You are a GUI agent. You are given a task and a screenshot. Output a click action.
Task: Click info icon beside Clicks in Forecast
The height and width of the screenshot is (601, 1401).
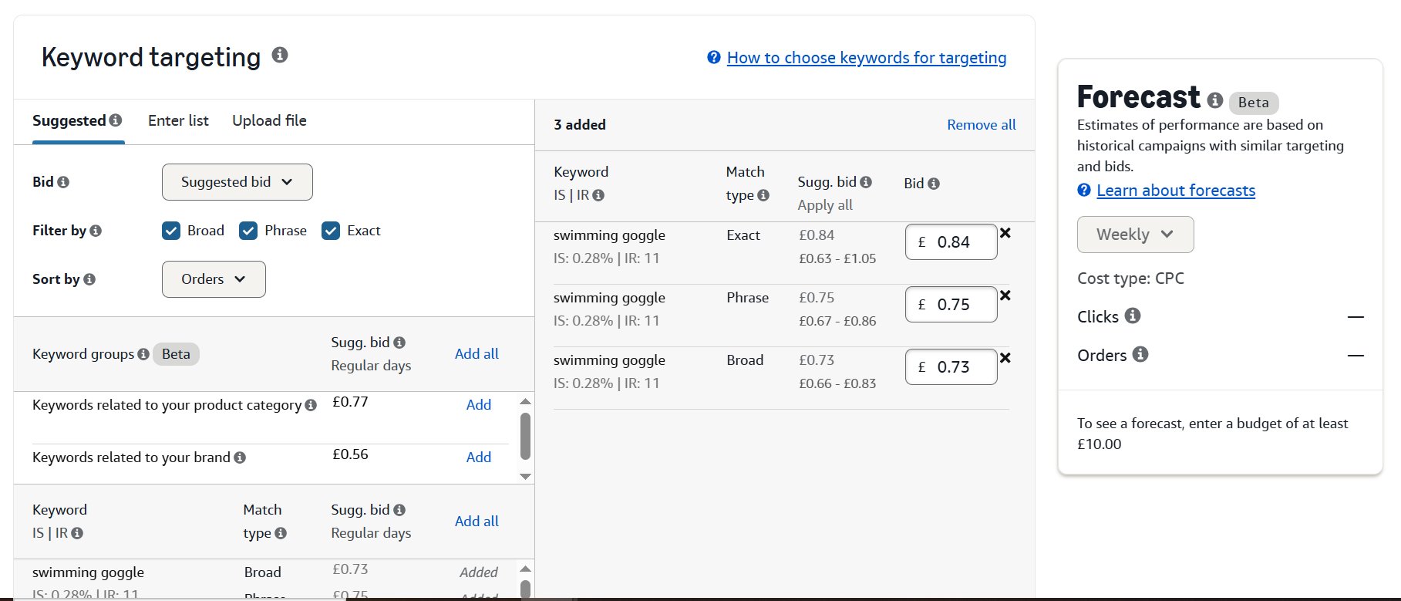click(x=1133, y=316)
